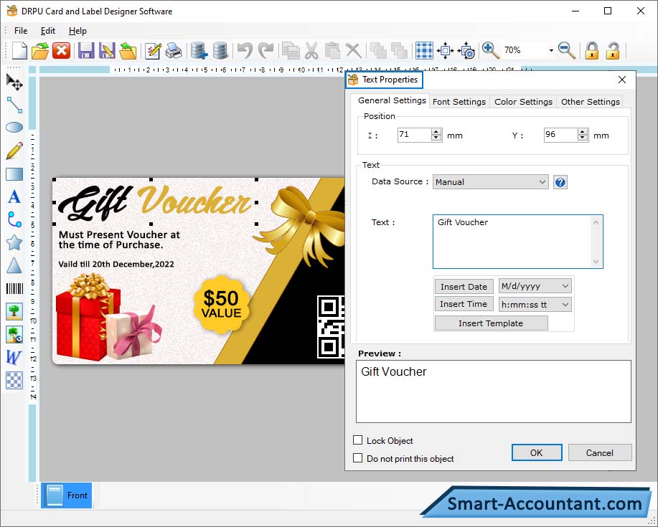Switch to the Font Settings tab
The height and width of the screenshot is (527, 658).
(x=459, y=102)
